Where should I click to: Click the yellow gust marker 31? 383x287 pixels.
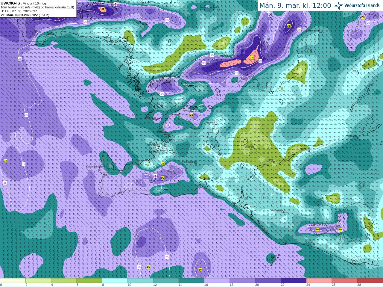(289, 26)
